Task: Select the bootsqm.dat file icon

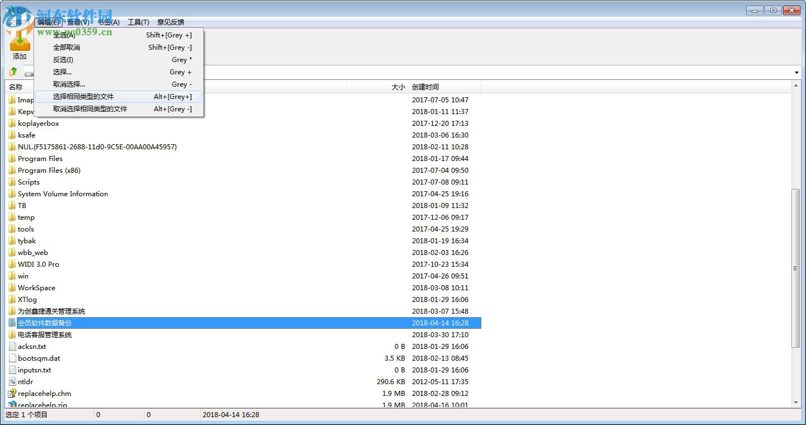Action: click(12, 358)
